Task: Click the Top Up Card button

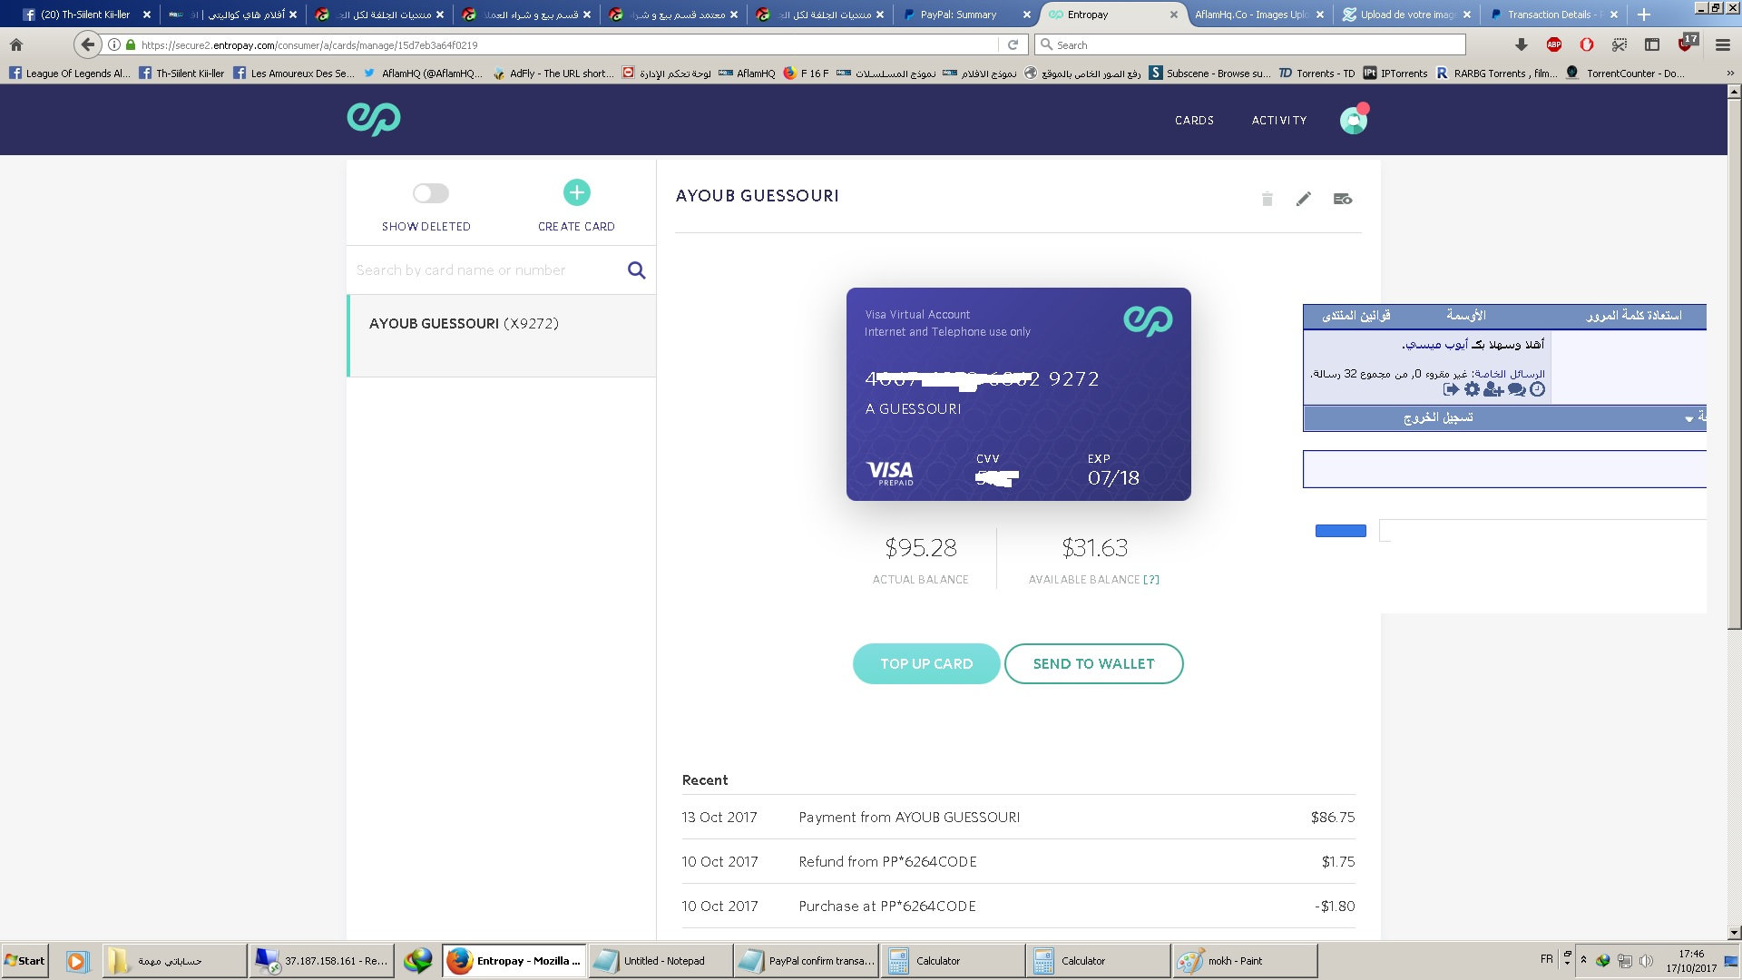Action: 926,663
